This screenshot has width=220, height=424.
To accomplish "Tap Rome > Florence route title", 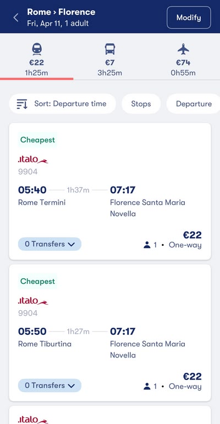I will 61,12.
